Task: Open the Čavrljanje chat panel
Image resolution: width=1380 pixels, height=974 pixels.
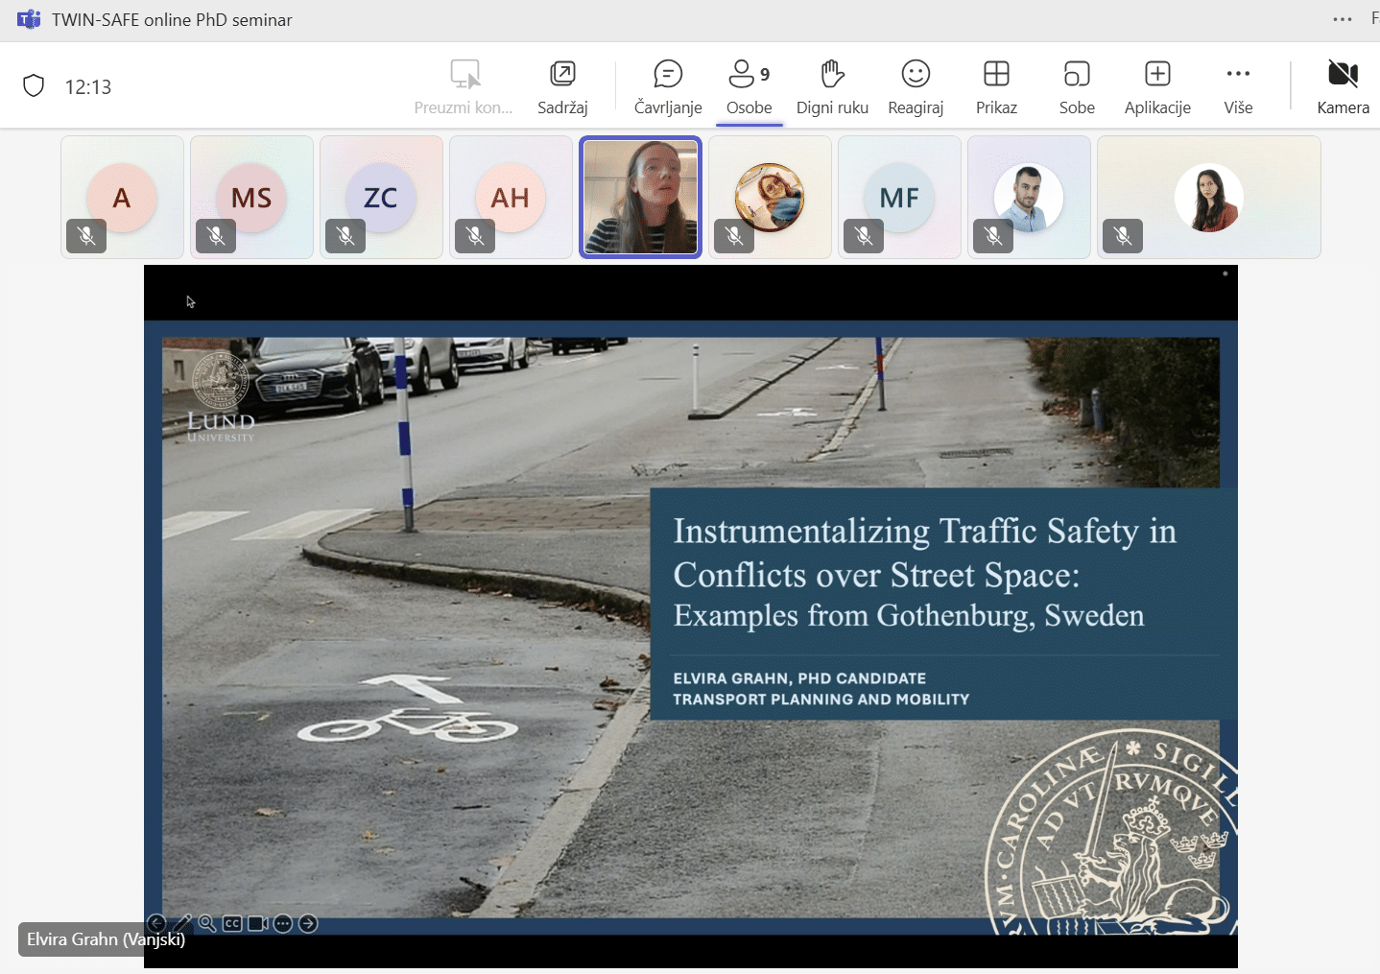Action: [x=668, y=87]
